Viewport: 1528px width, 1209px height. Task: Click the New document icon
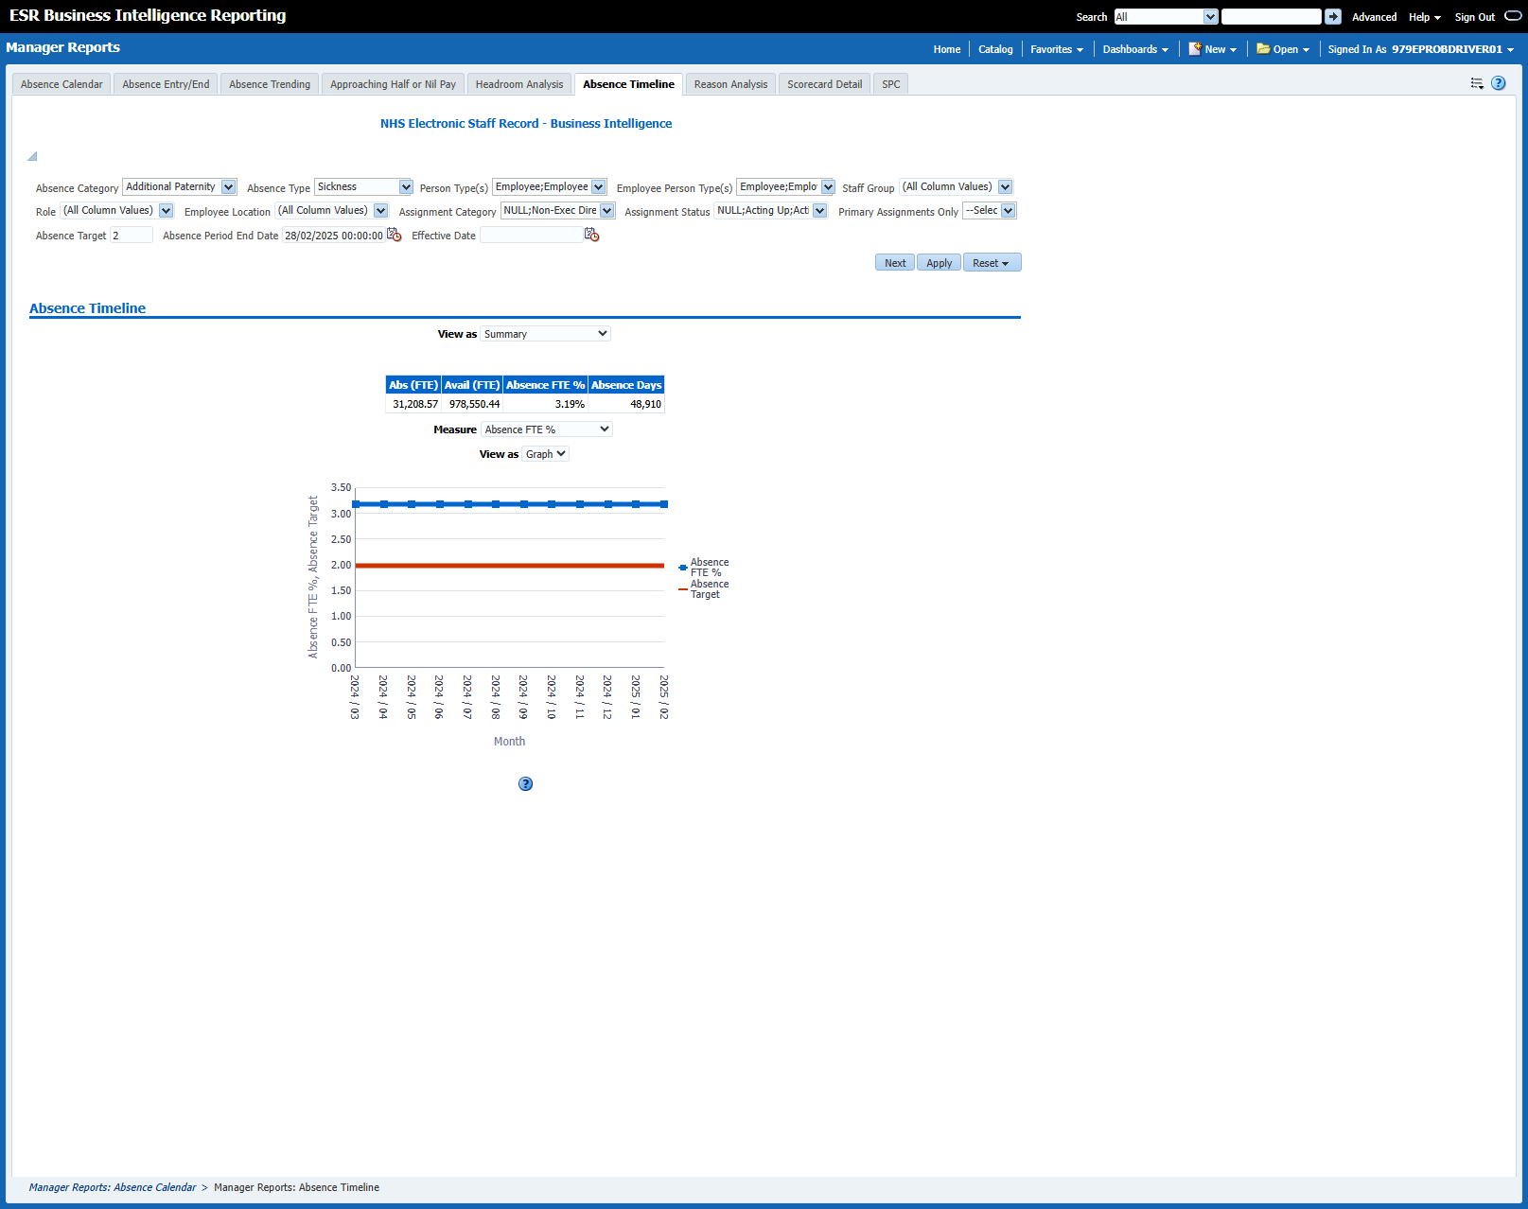1195,49
